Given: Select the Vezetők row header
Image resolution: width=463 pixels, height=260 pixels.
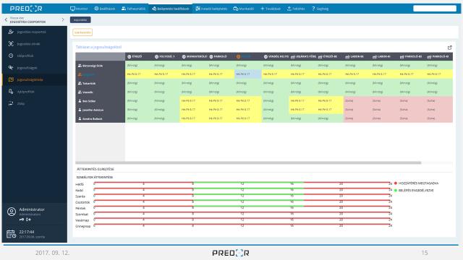Looking at the screenshot, I should point(100,92).
